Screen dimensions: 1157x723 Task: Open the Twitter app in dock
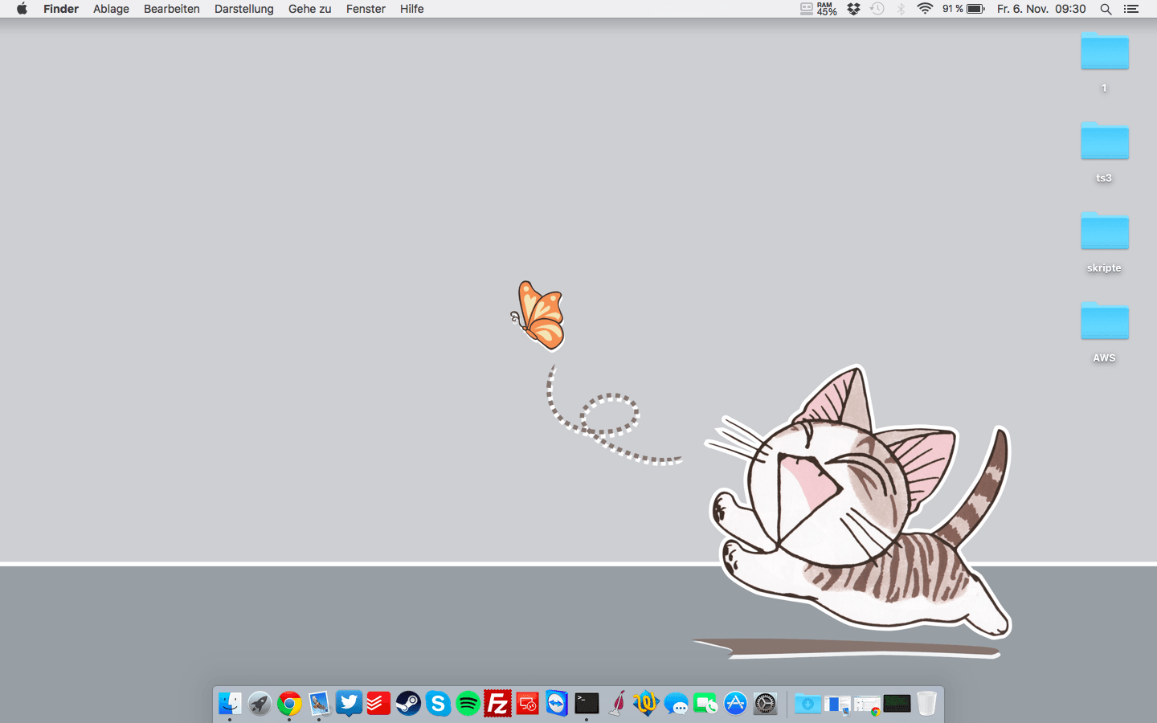[x=349, y=704]
